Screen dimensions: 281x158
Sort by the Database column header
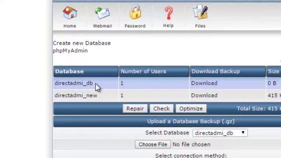pos(86,71)
